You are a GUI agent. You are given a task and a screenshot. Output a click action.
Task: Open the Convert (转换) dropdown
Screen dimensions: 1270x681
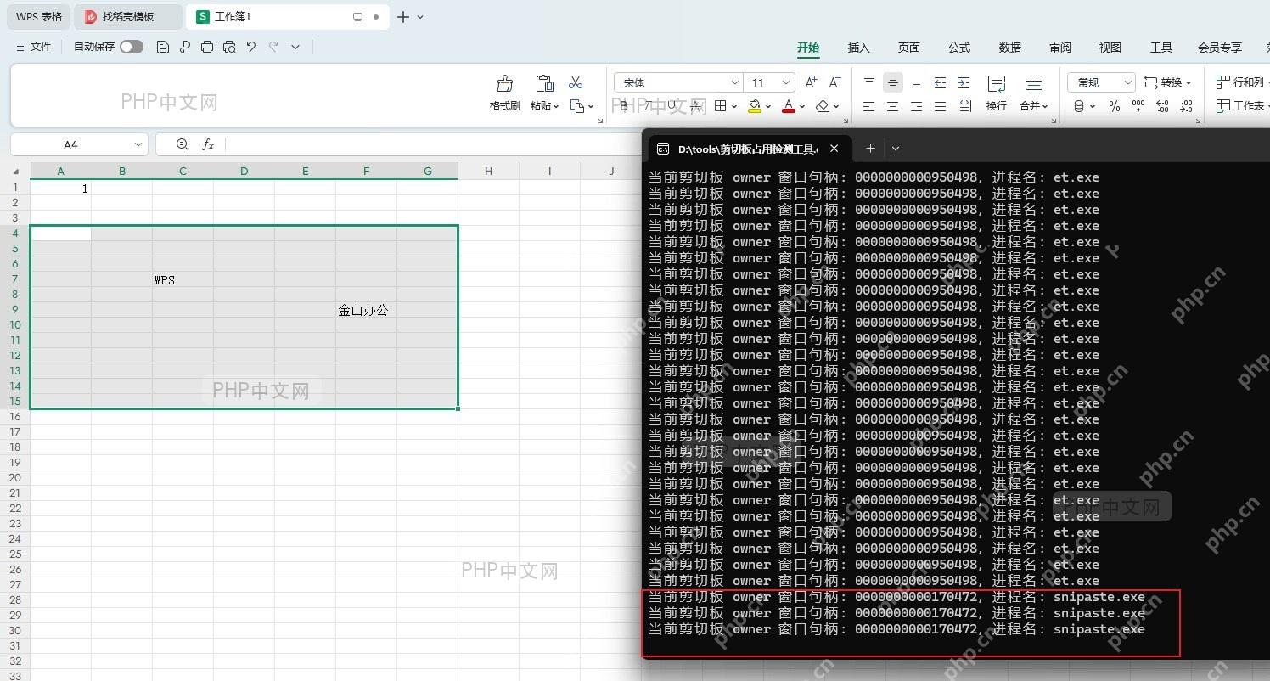point(1167,82)
